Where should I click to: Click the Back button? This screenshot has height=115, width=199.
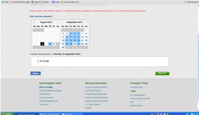click(35, 73)
